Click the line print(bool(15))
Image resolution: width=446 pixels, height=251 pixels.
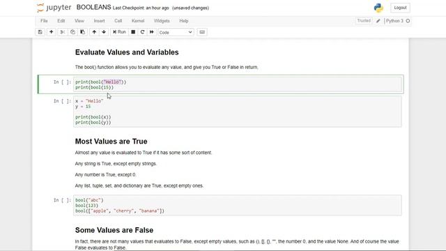[x=95, y=87]
